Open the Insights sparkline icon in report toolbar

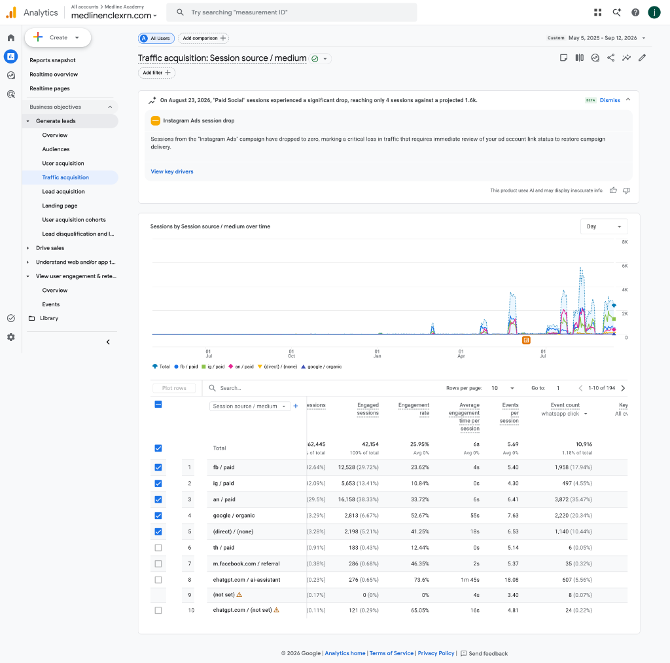pos(626,58)
